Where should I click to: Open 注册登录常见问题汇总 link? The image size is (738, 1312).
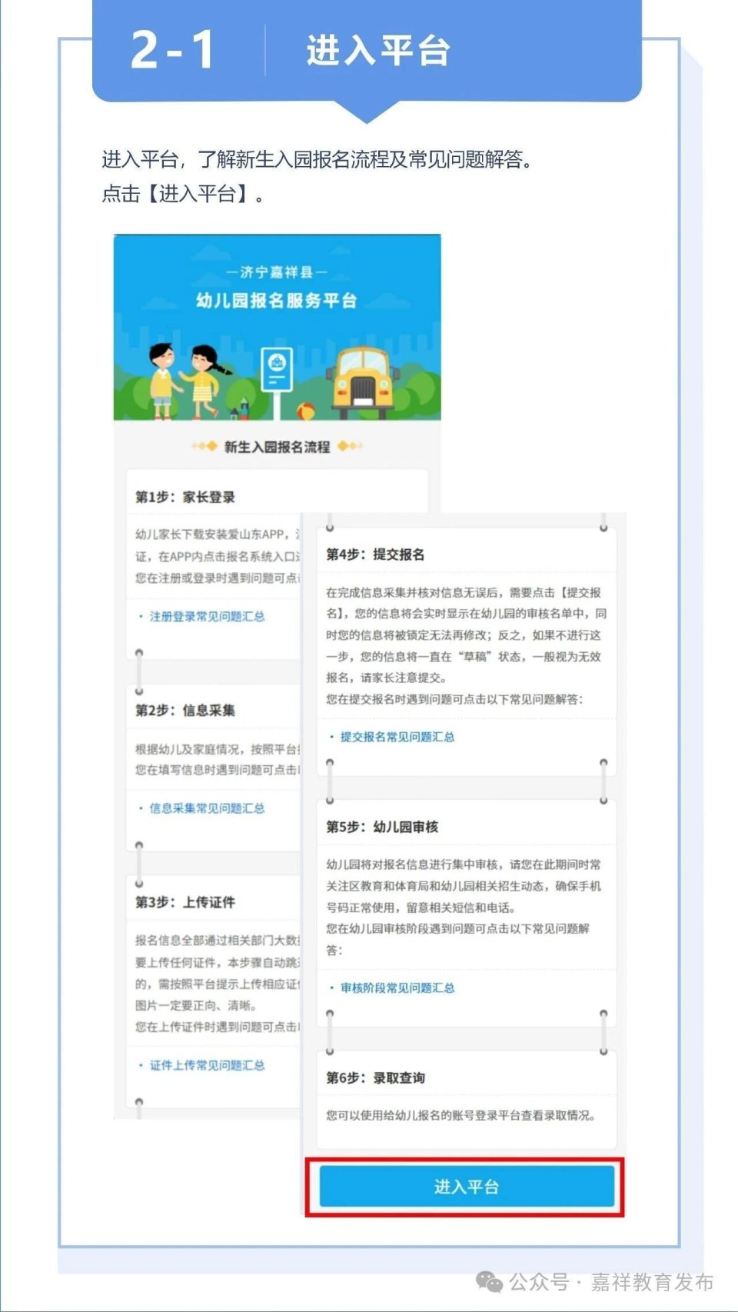click(207, 617)
